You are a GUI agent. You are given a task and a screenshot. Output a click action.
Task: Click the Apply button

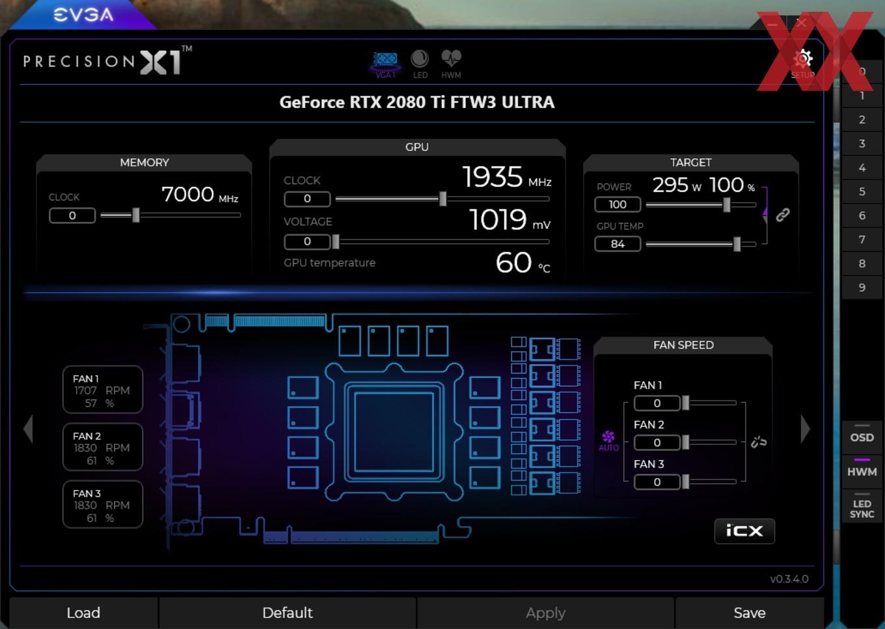545,613
